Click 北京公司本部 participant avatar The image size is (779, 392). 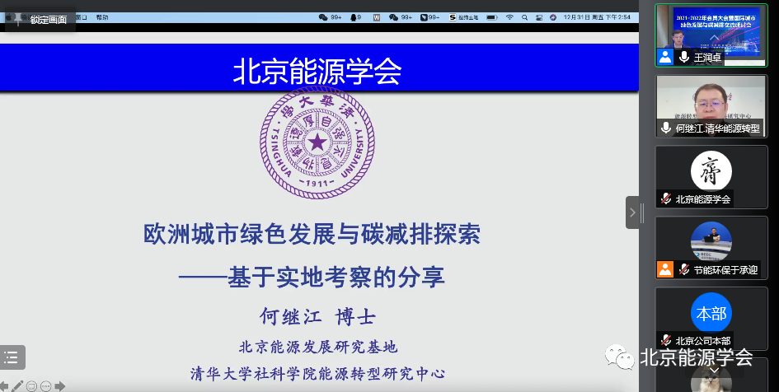[711, 313]
